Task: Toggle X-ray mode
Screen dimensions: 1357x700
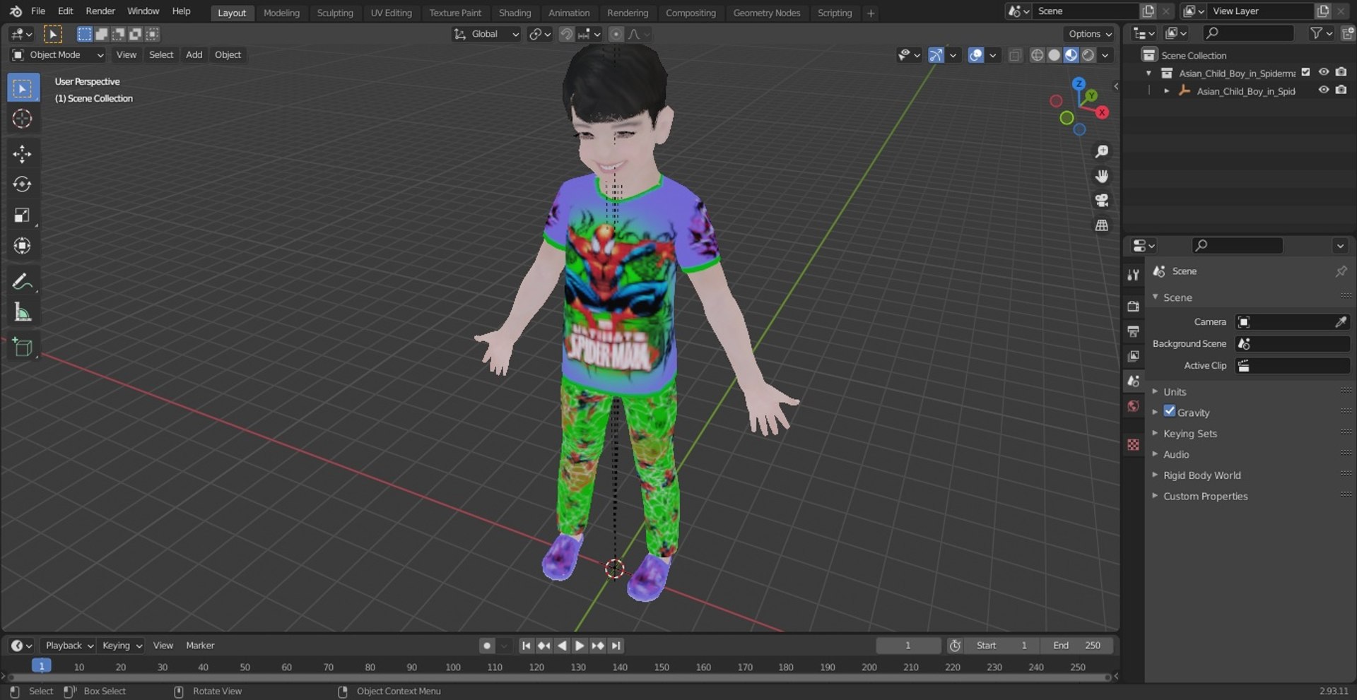Action: 1015,55
